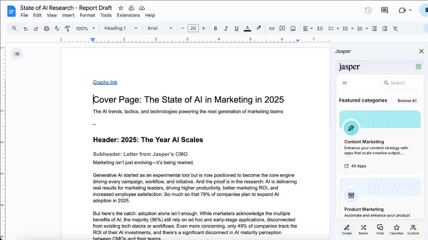The image size is (428, 240).
Task: Open the 100% zoom dropdown
Action: (x=85, y=28)
